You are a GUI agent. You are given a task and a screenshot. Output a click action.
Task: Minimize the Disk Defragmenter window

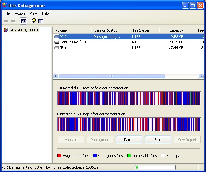tap(185, 6)
